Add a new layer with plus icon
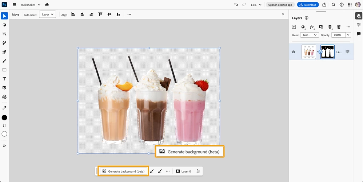Screen dimensions: 363x182 (294, 27)
